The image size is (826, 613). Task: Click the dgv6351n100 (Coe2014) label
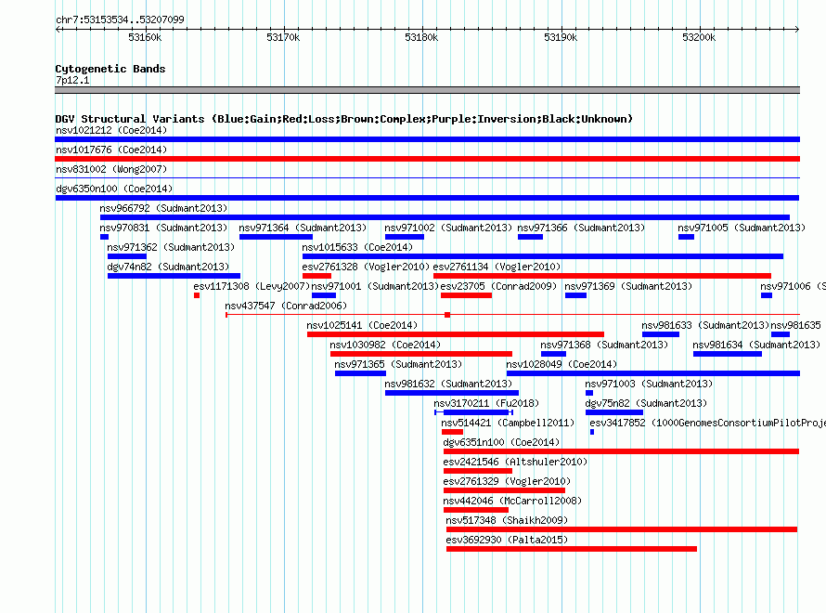(x=501, y=442)
